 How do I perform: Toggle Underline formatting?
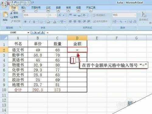tap(34, 22)
